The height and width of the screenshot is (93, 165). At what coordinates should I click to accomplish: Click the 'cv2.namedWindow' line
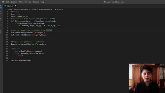coord(28,33)
